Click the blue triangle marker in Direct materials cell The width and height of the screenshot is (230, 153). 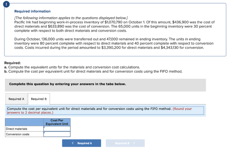44,127
